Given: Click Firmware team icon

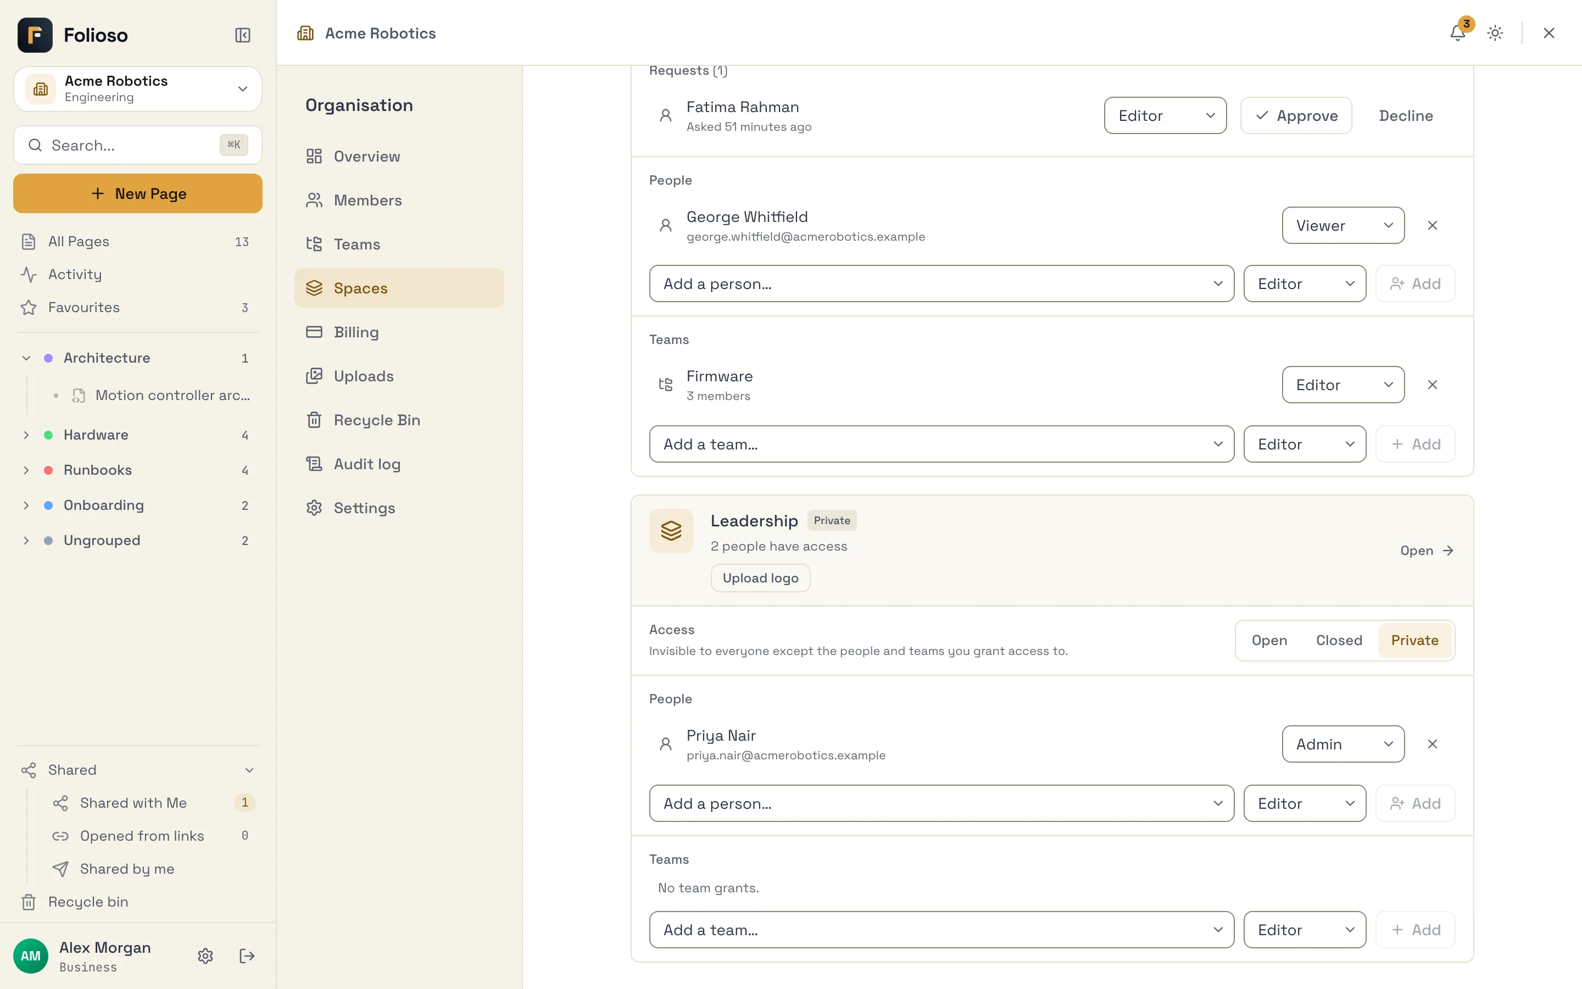Looking at the screenshot, I should click(666, 385).
